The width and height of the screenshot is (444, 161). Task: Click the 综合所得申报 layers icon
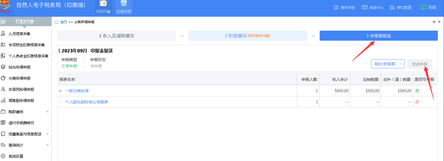[3, 67]
